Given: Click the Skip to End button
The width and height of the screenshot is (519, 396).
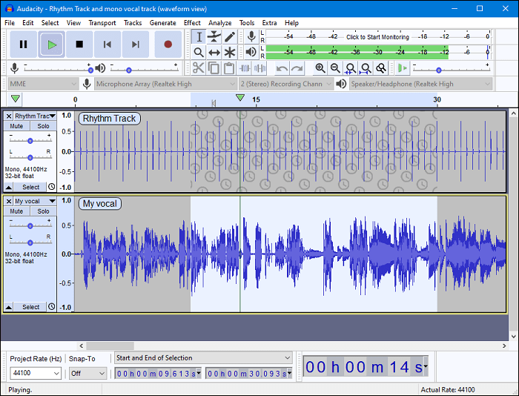Looking at the screenshot, I should tap(136, 44).
